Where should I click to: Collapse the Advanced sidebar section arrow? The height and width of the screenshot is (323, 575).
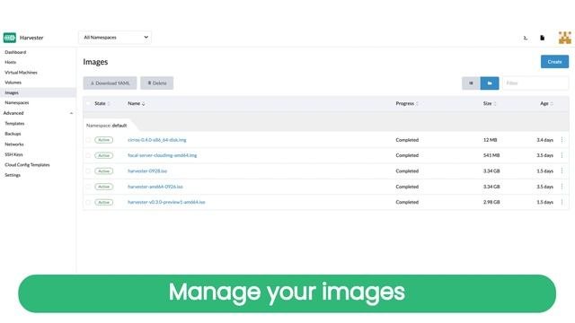pyautogui.click(x=71, y=113)
